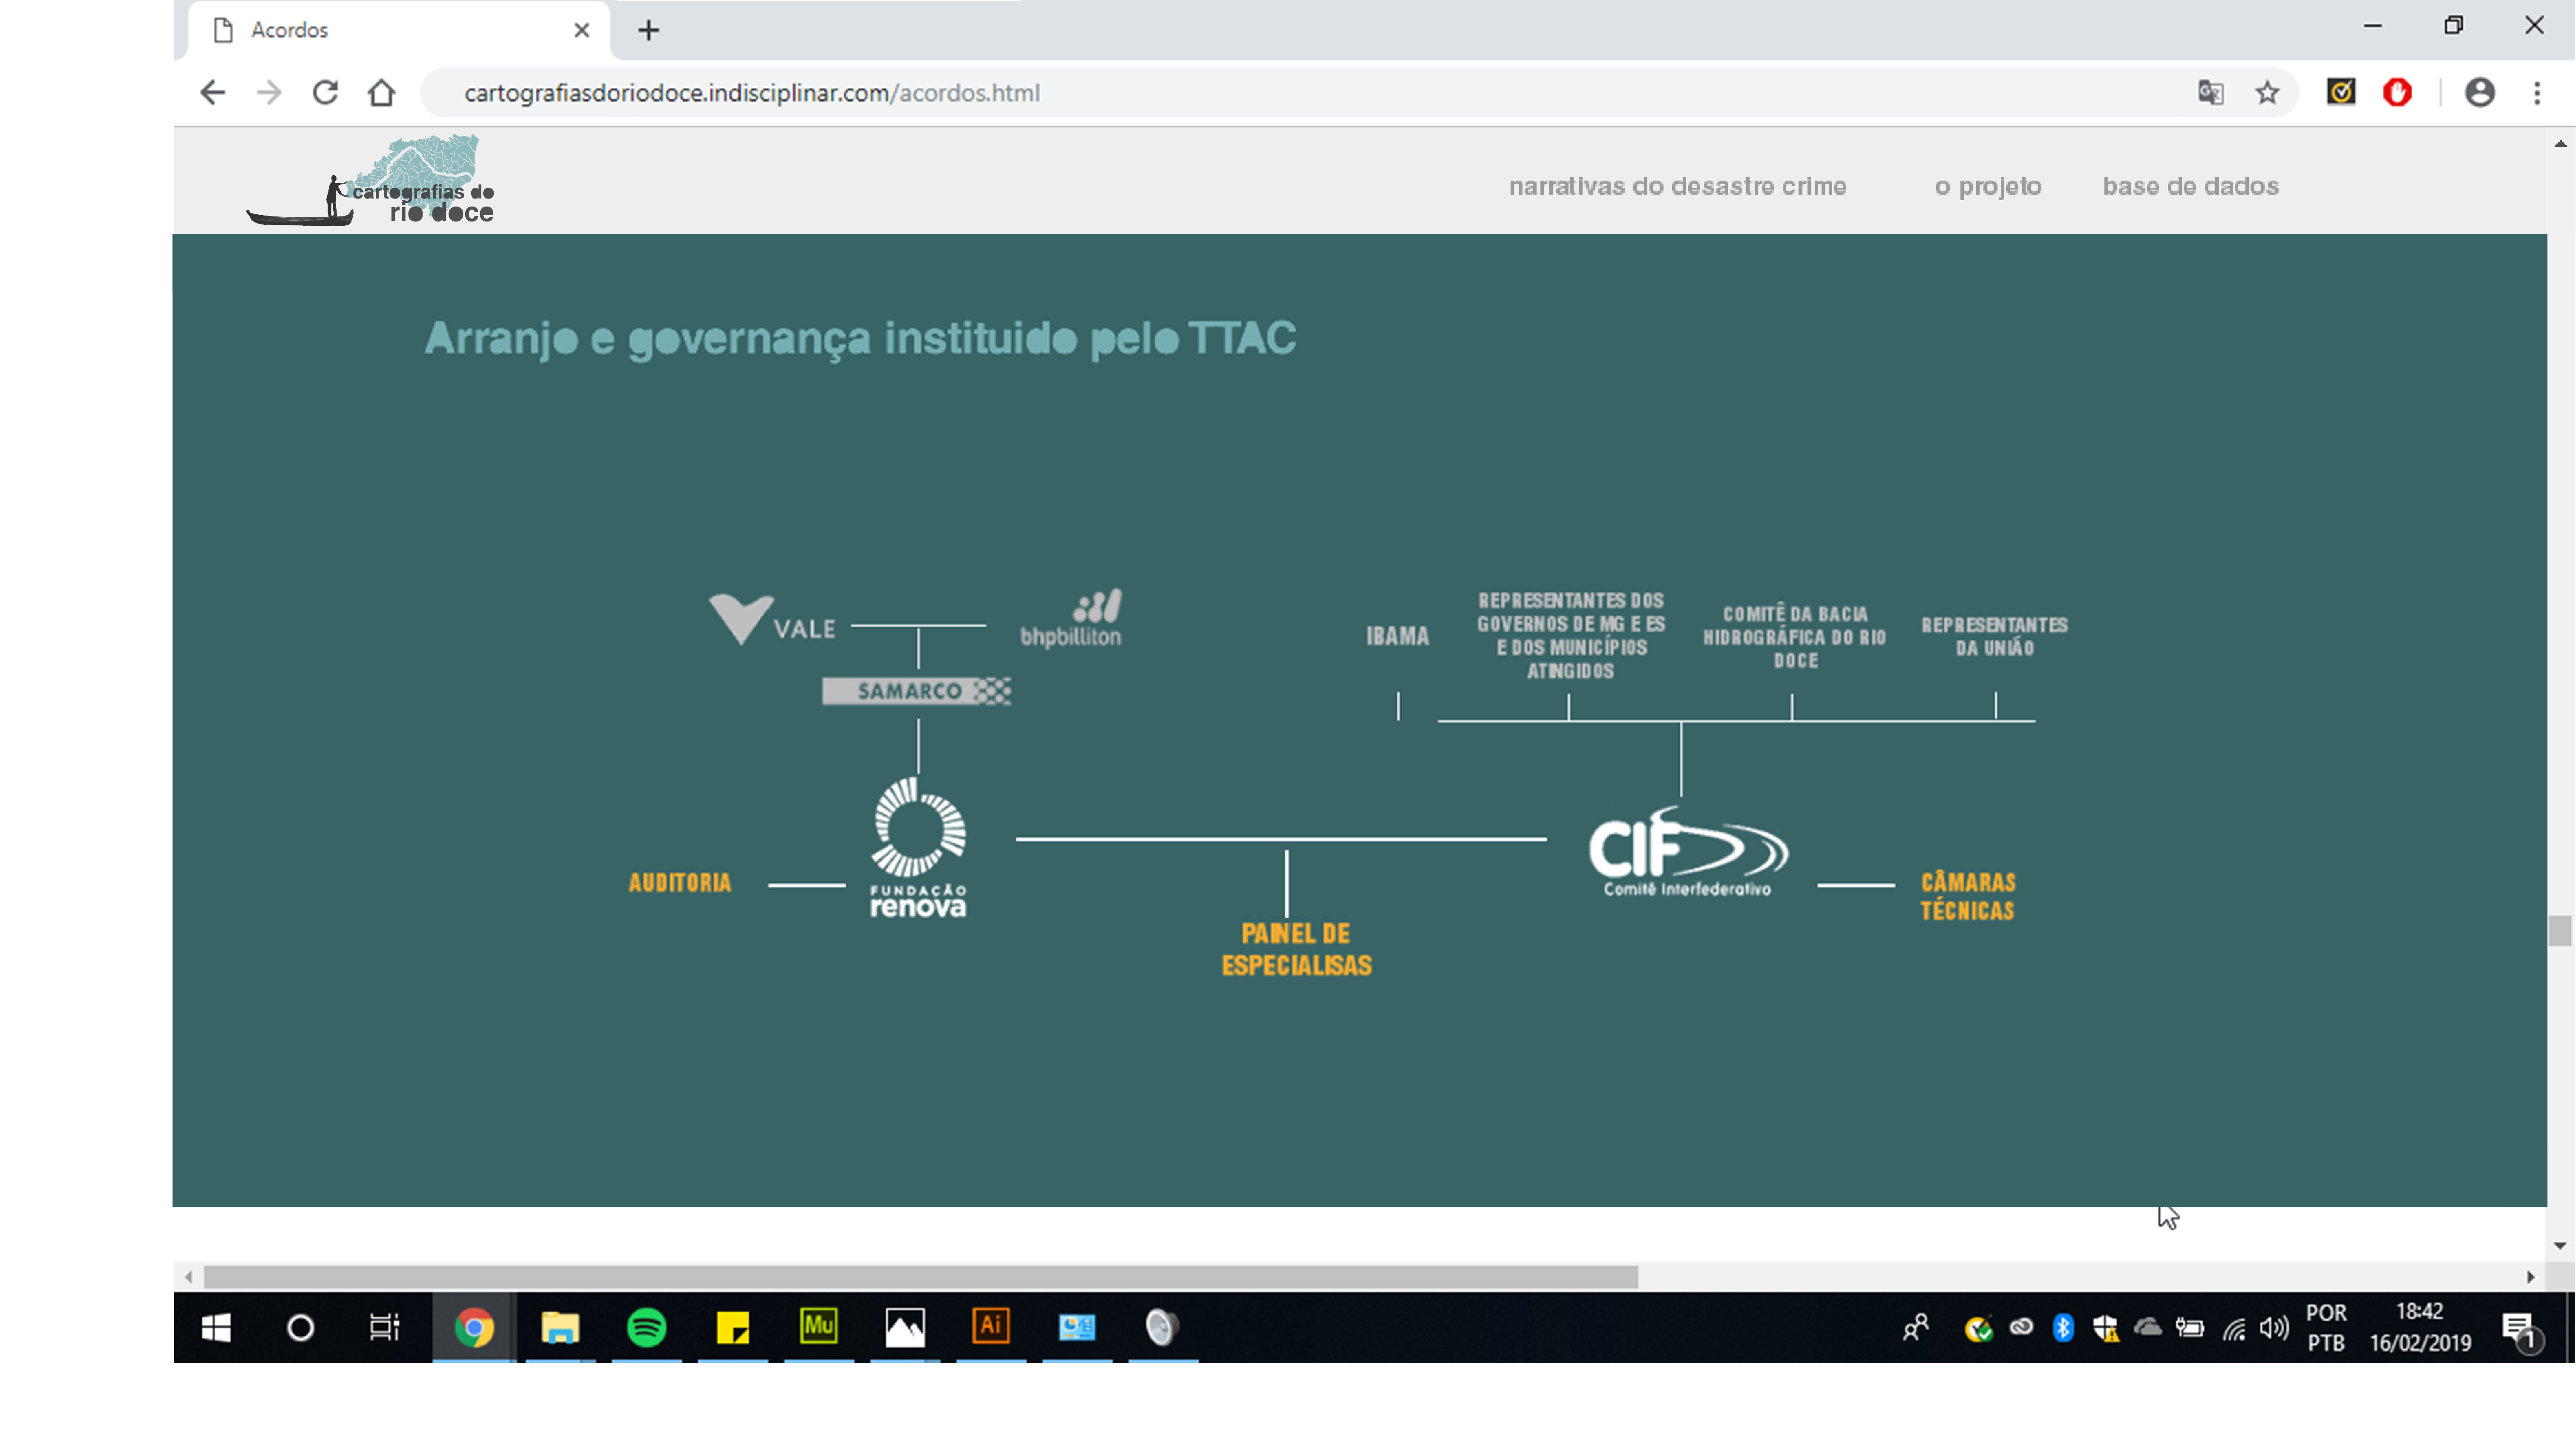This screenshot has width=2576, height=1445.
Task: Click the horizontal scrollbar thumb
Action: pyautogui.click(x=920, y=1277)
